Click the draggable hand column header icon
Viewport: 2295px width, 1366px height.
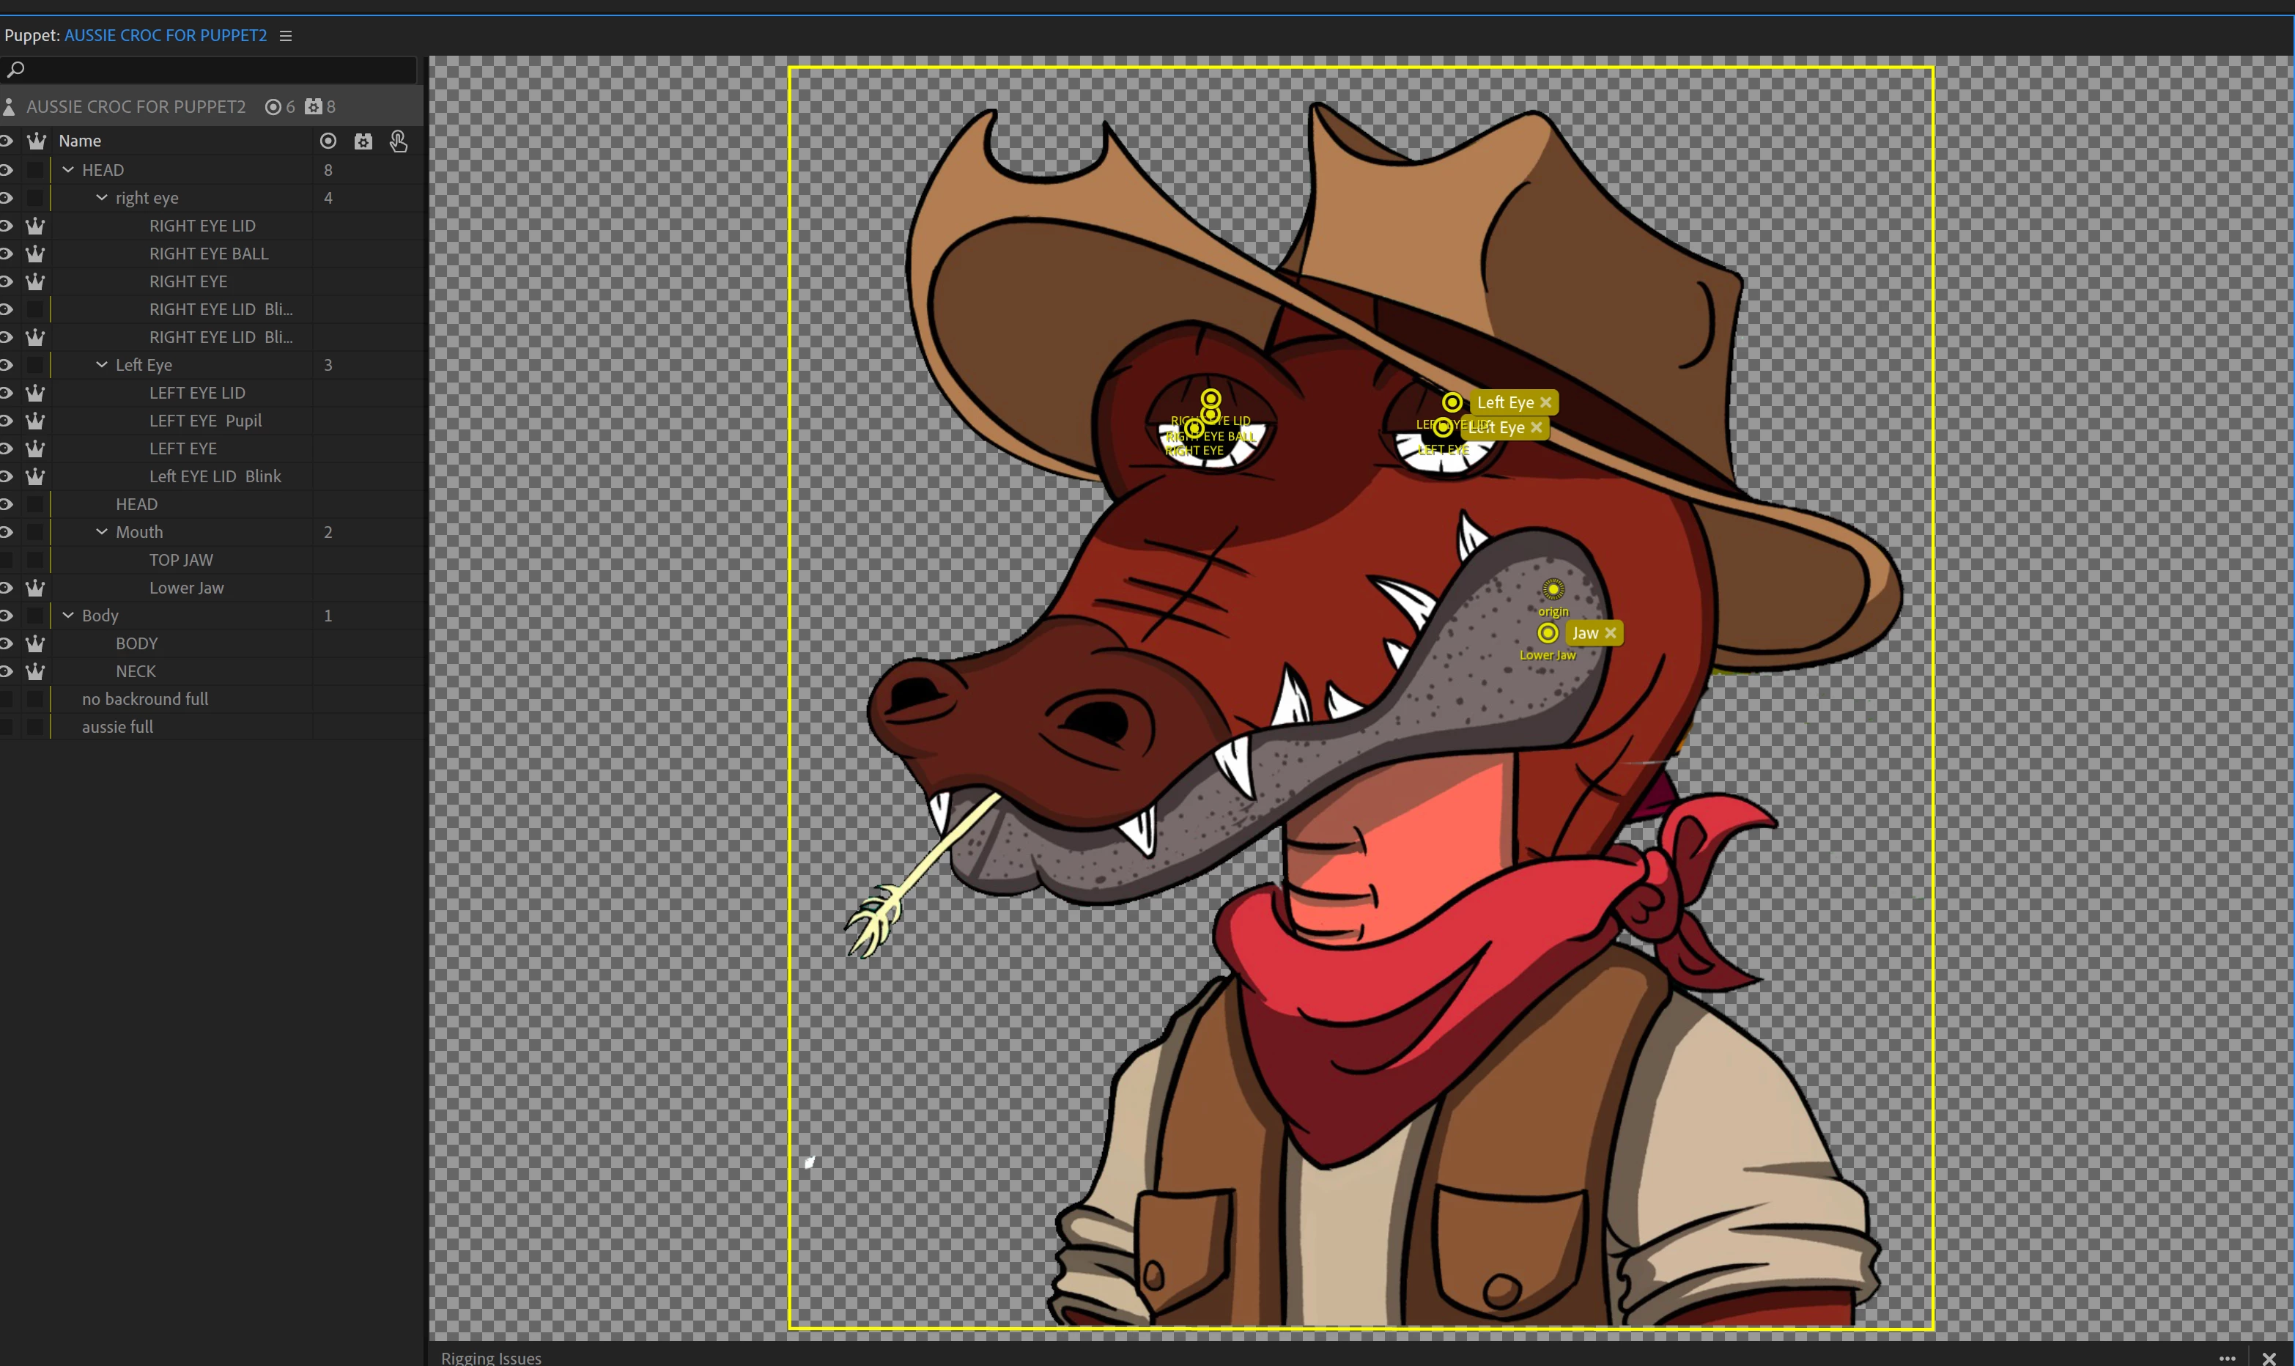click(x=399, y=141)
